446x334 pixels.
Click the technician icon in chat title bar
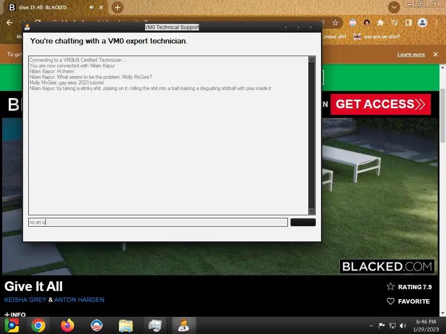coord(27,27)
